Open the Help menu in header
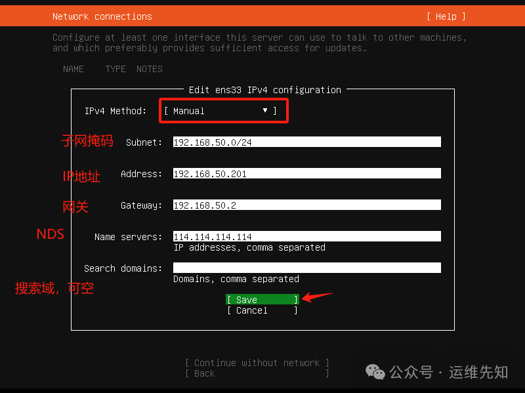The width and height of the screenshot is (525, 393). click(x=446, y=16)
